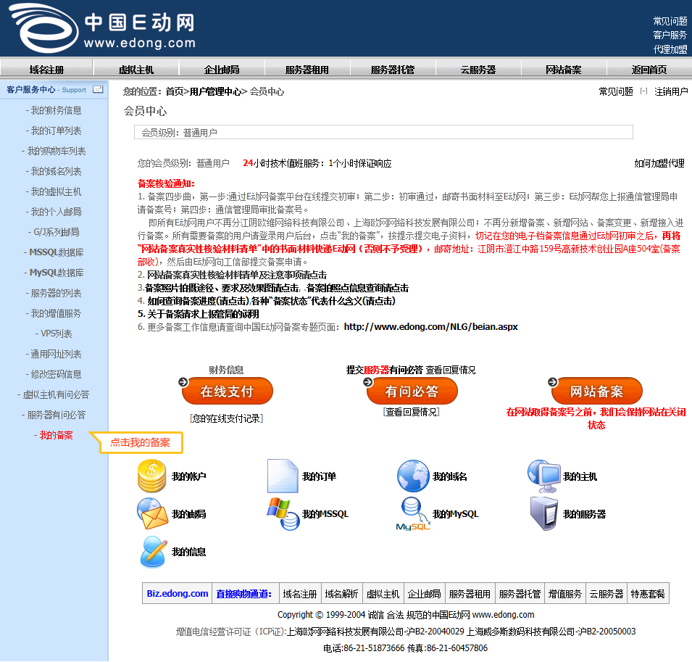The height and width of the screenshot is (662, 692).
Task: Open 代理加盟 in the header corner
Action: tap(670, 49)
